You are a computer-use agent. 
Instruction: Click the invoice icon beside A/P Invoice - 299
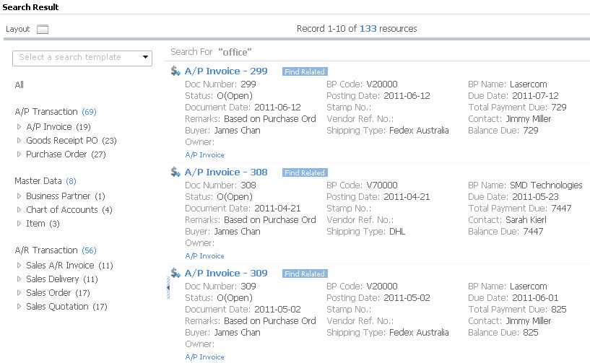pyautogui.click(x=175, y=71)
